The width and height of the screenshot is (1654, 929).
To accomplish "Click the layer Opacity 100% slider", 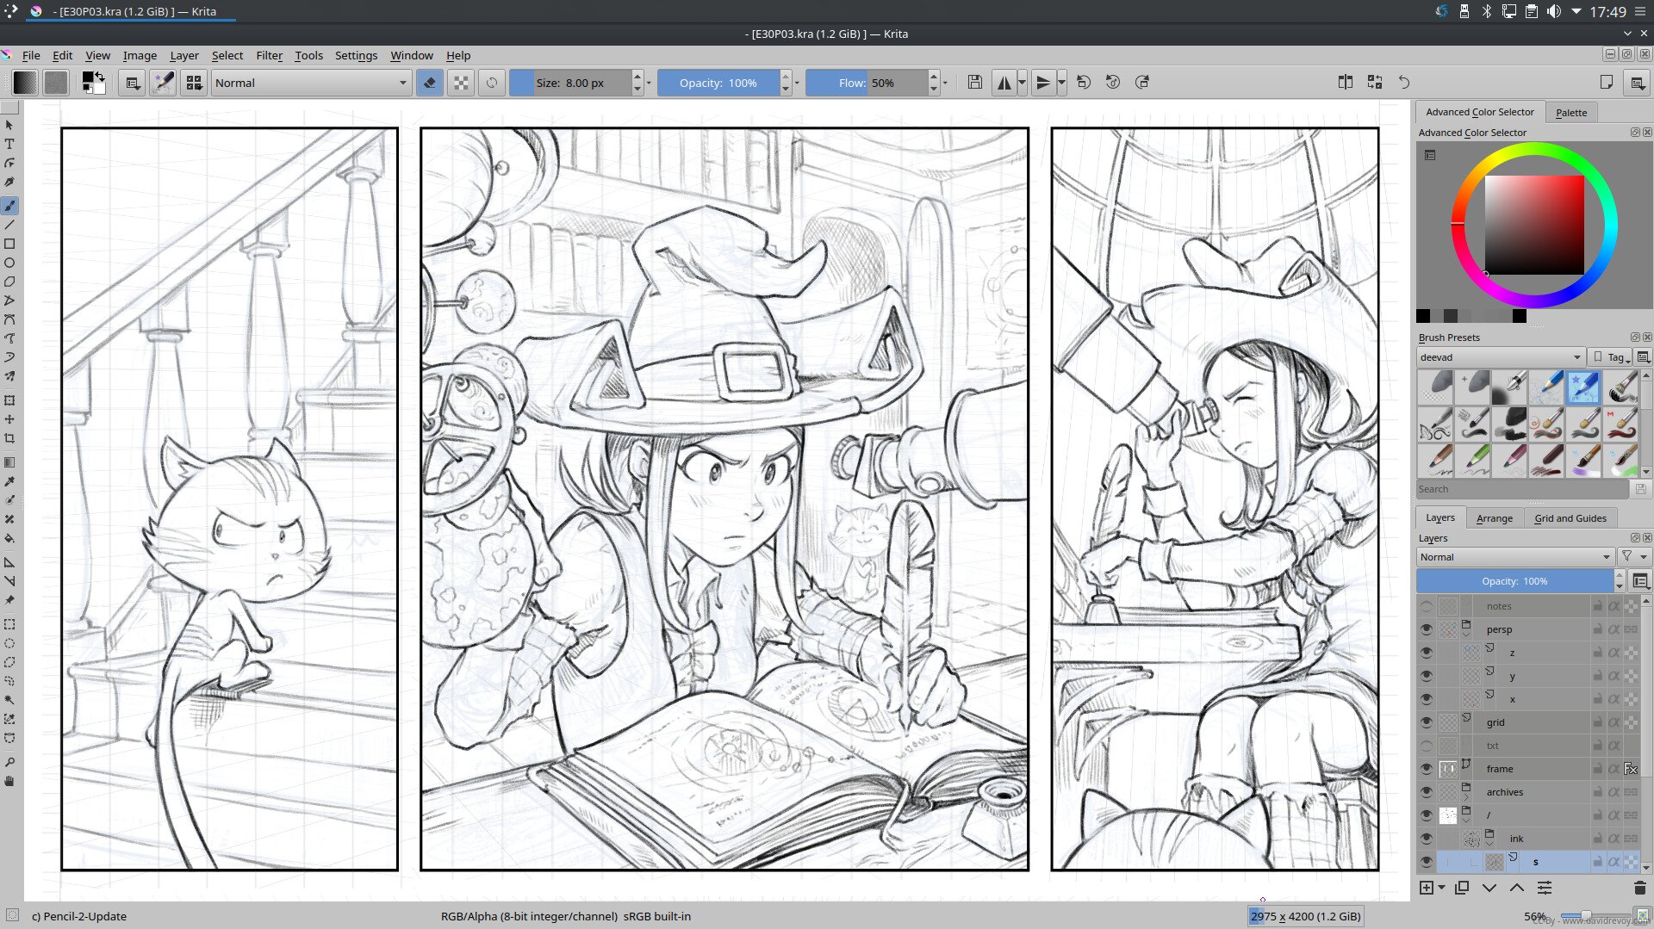I will coord(1514,581).
